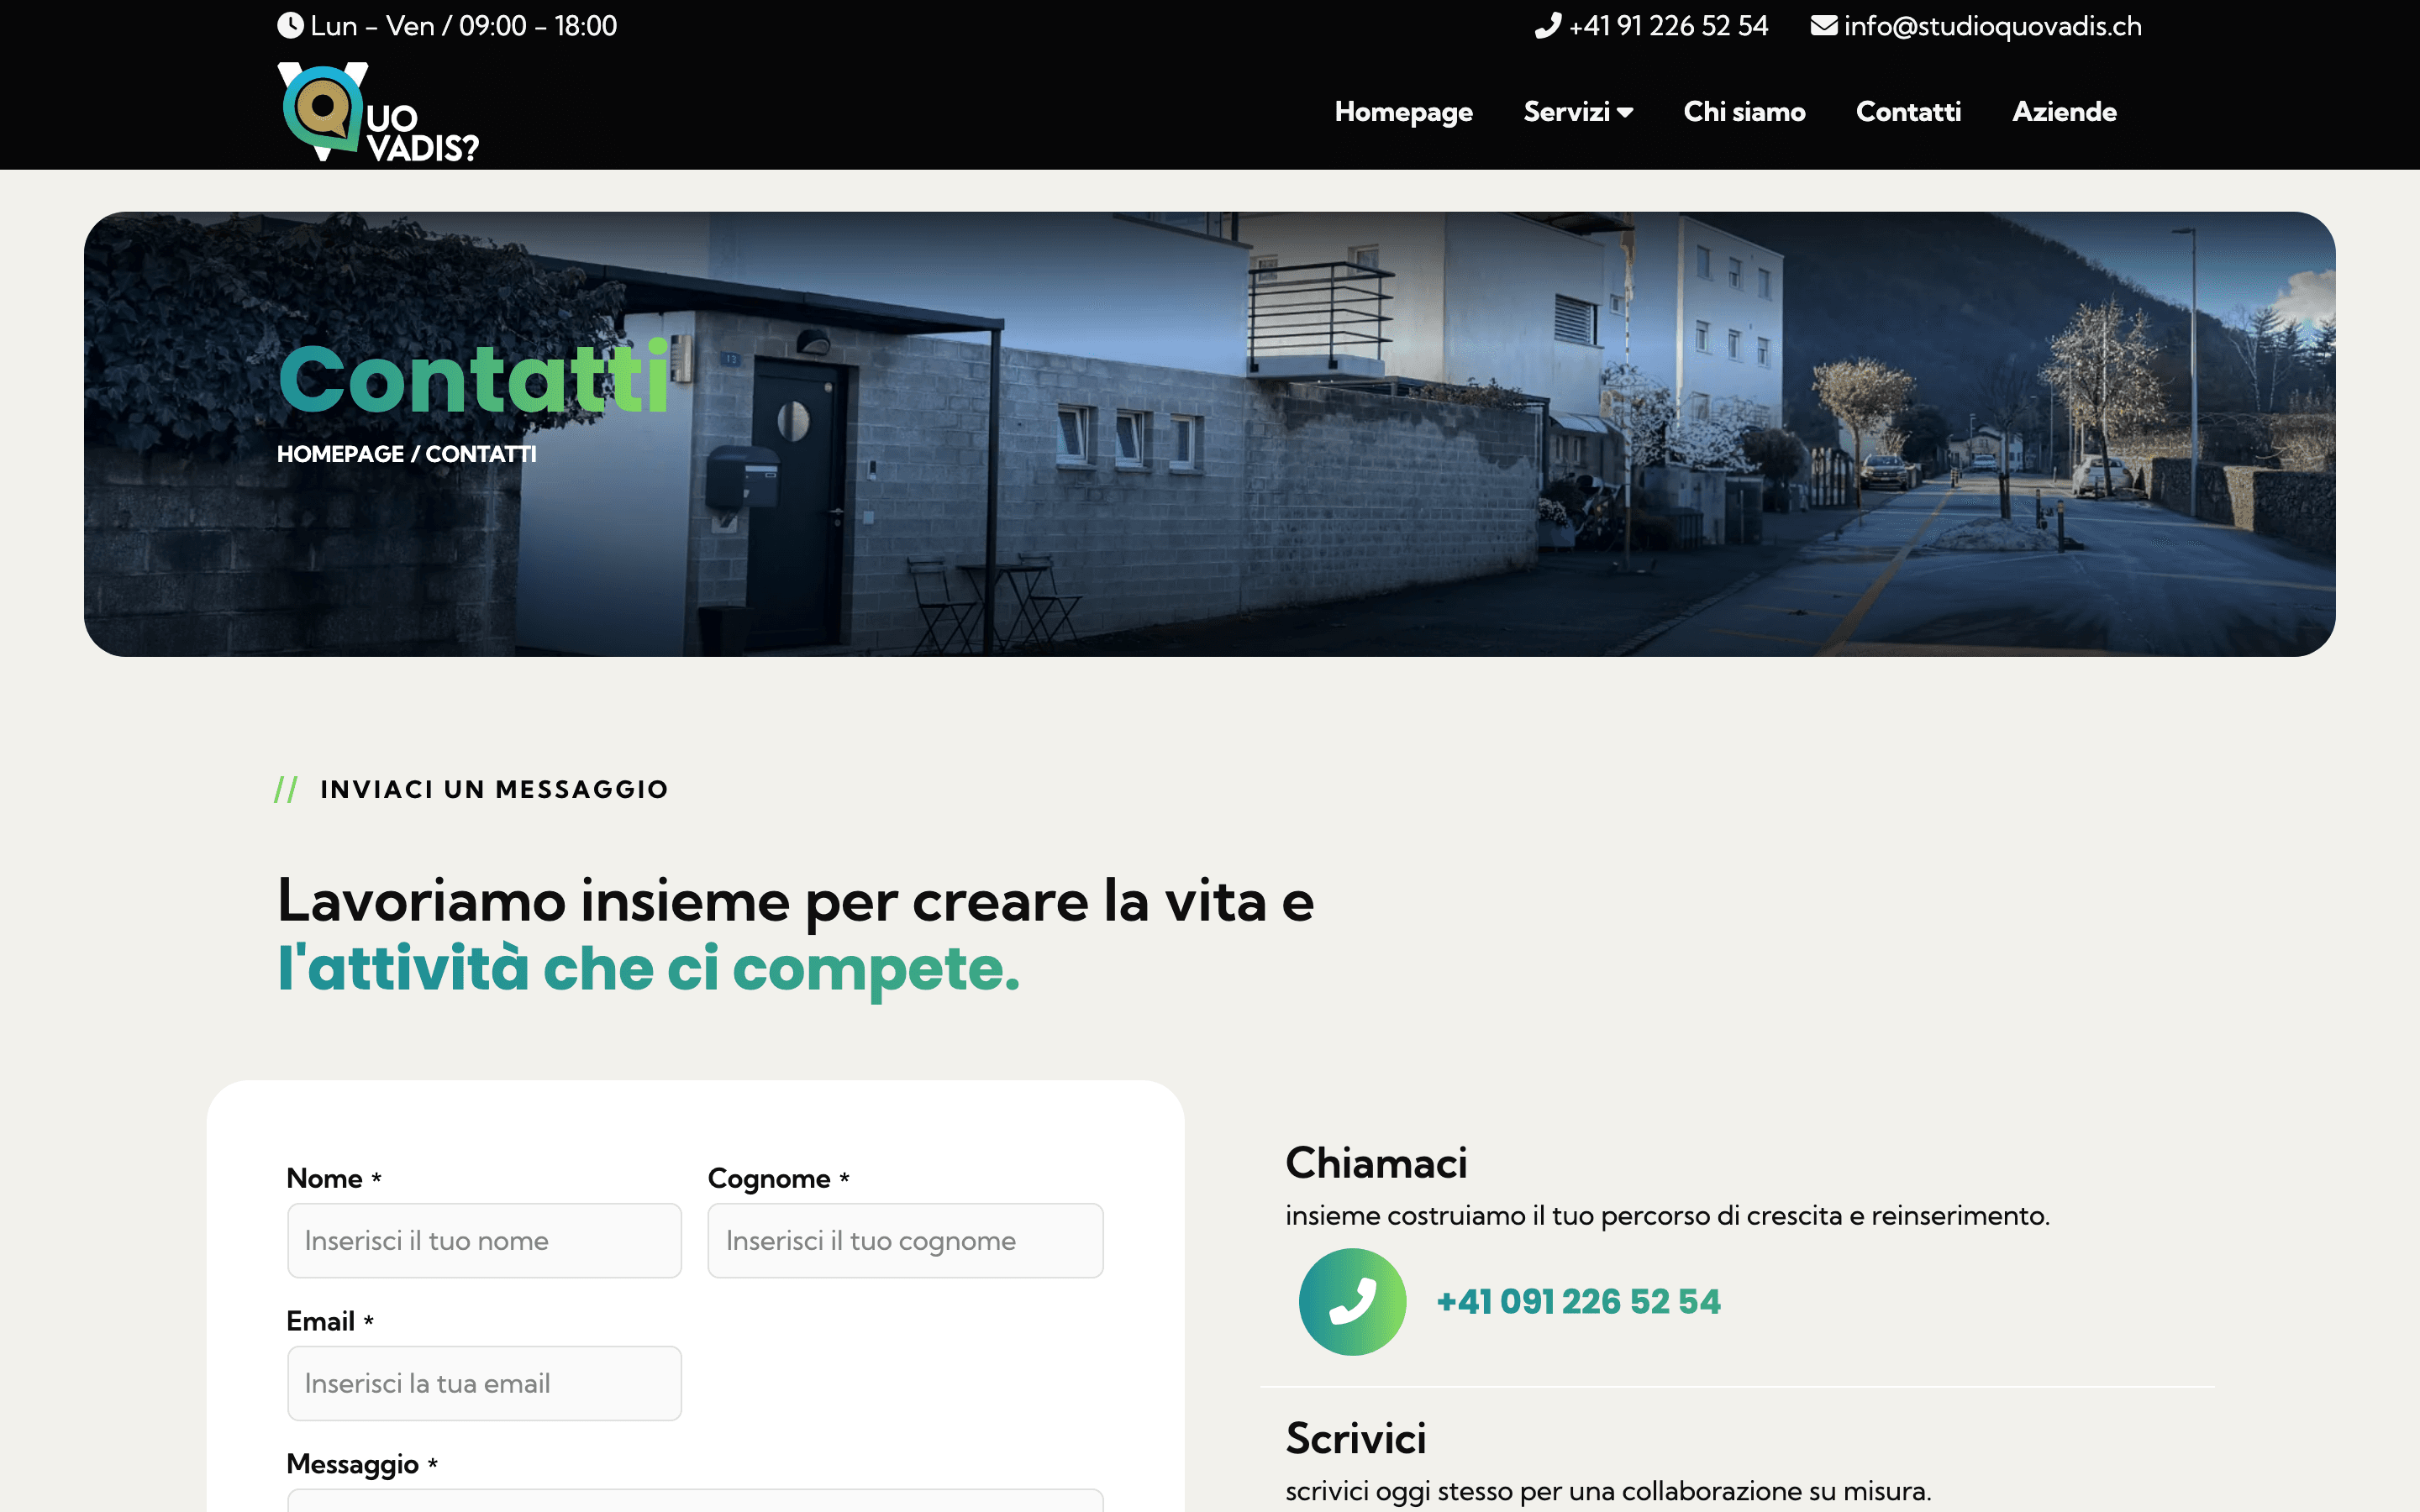
Task: Click the green circular phone icon under Chiamaci
Action: tap(1352, 1301)
